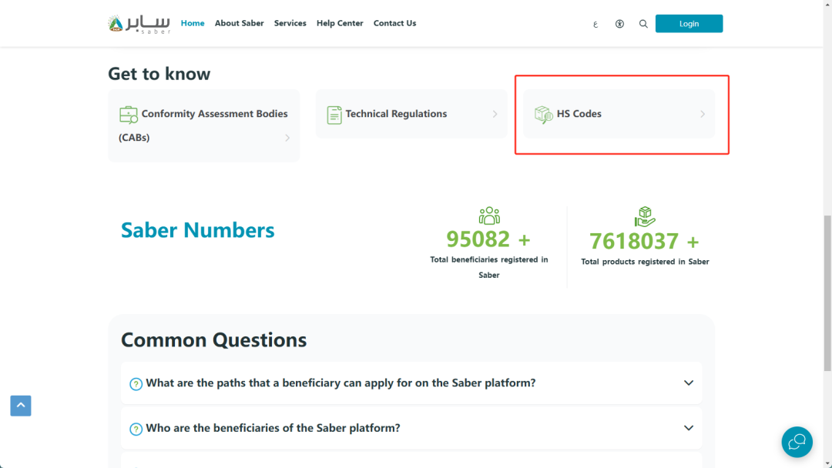Open the Services menu
The width and height of the screenshot is (832, 468).
tap(290, 23)
